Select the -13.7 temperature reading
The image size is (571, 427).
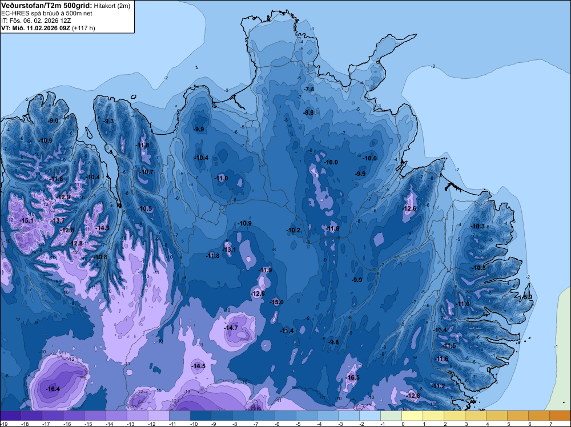58,220
